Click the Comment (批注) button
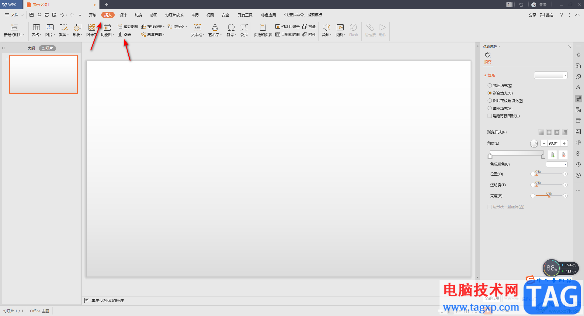584x316 pixels. [547, 15]
